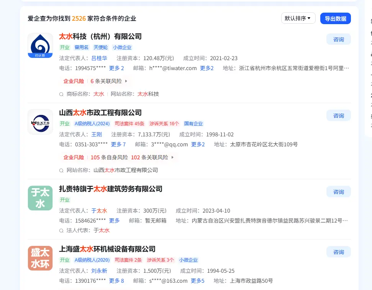
Task: Open legal representative 吕桂华 link
Action: pos(99,58)
